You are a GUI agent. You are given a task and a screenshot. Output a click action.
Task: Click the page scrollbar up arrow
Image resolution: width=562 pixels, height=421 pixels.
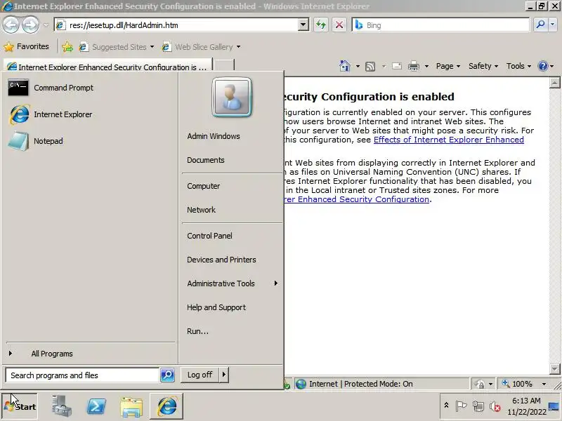(554, 83)
